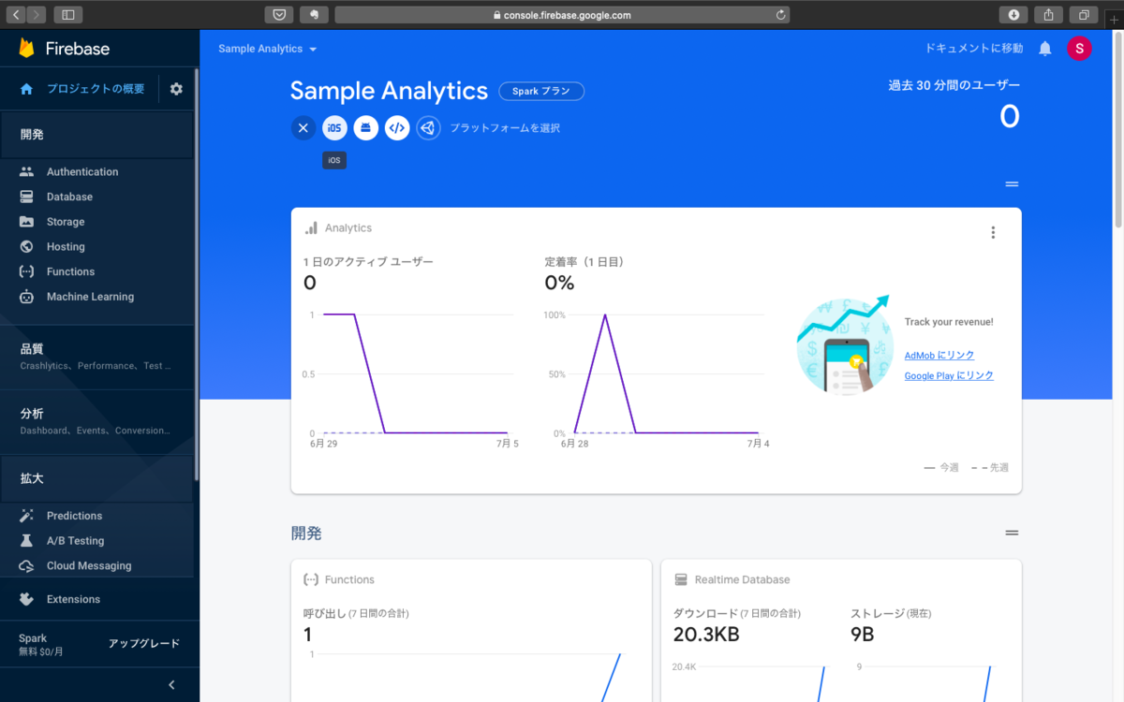Click the Pocket extension icon
This screenshot has height=702, width=1124.
coord(279,15)
